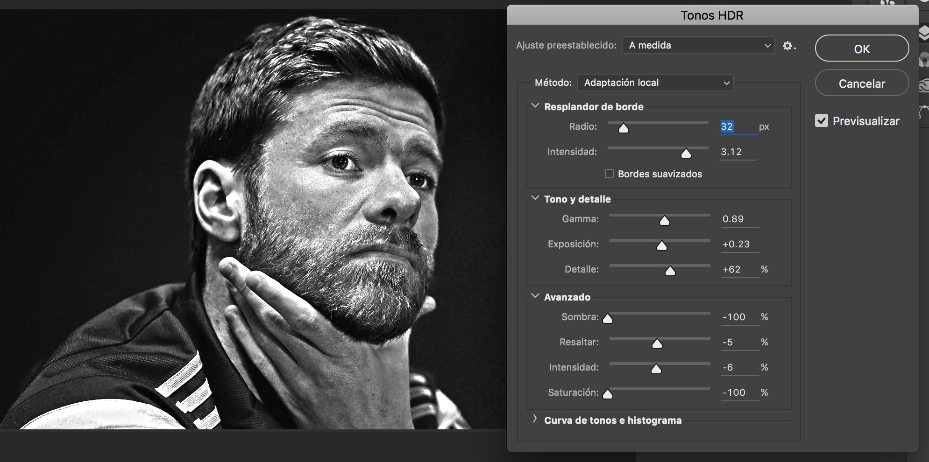Click the Cancelar button
Viewport: 929px width, 462px height.
click(862, 83)
